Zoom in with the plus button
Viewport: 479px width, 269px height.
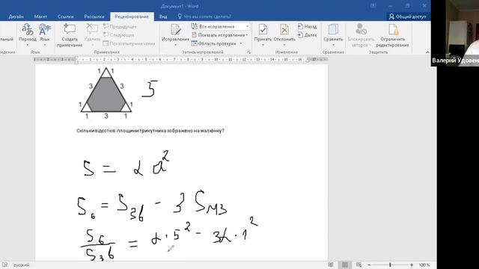(412, 265)
